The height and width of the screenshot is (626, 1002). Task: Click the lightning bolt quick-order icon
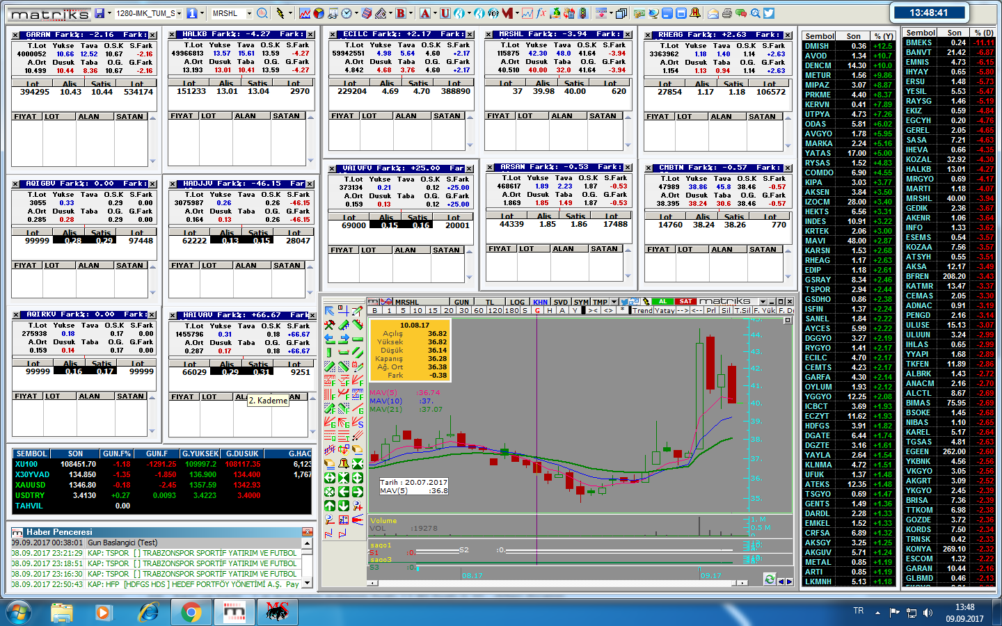[280, 13]
